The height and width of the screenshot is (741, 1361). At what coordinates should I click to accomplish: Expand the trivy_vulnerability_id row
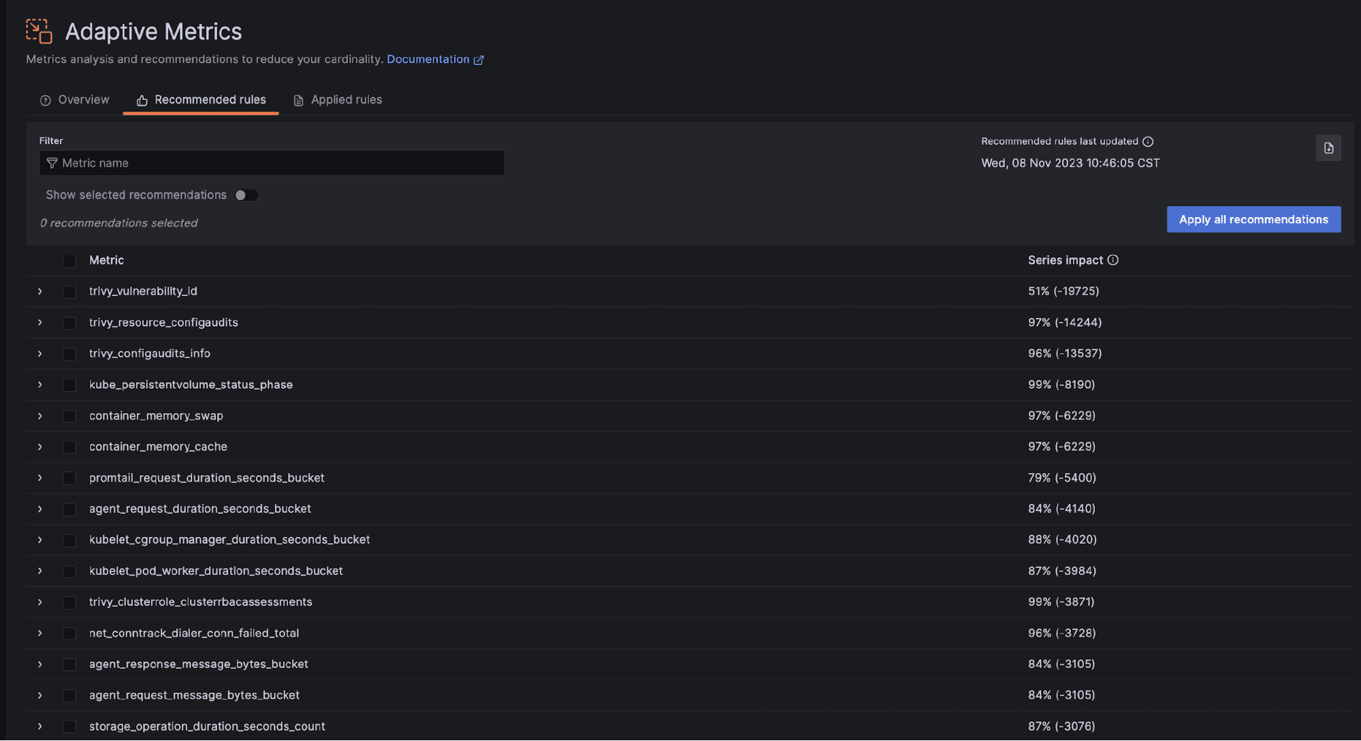click(x=40, y=291)
